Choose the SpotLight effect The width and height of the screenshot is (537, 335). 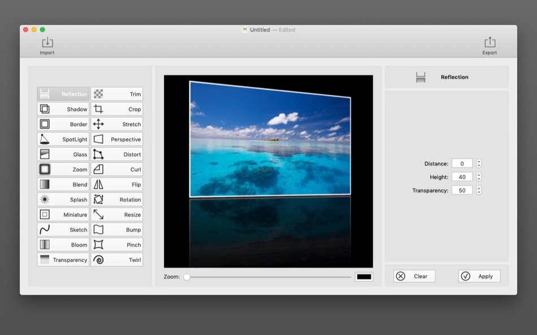(x=63, y=139)
